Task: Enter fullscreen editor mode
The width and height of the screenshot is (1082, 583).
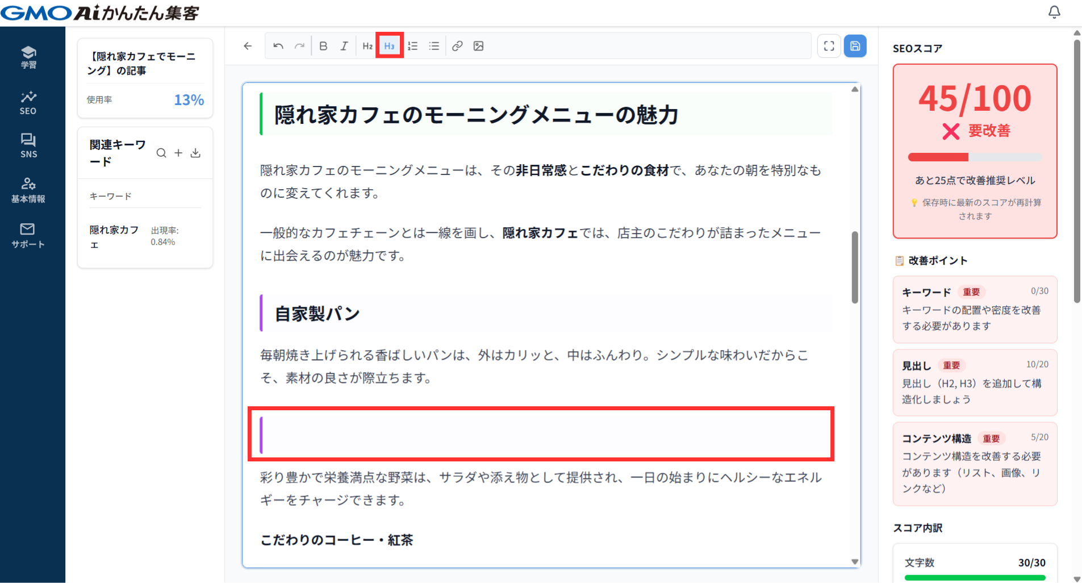Action: pyautogui.click(x=829, y=46)
